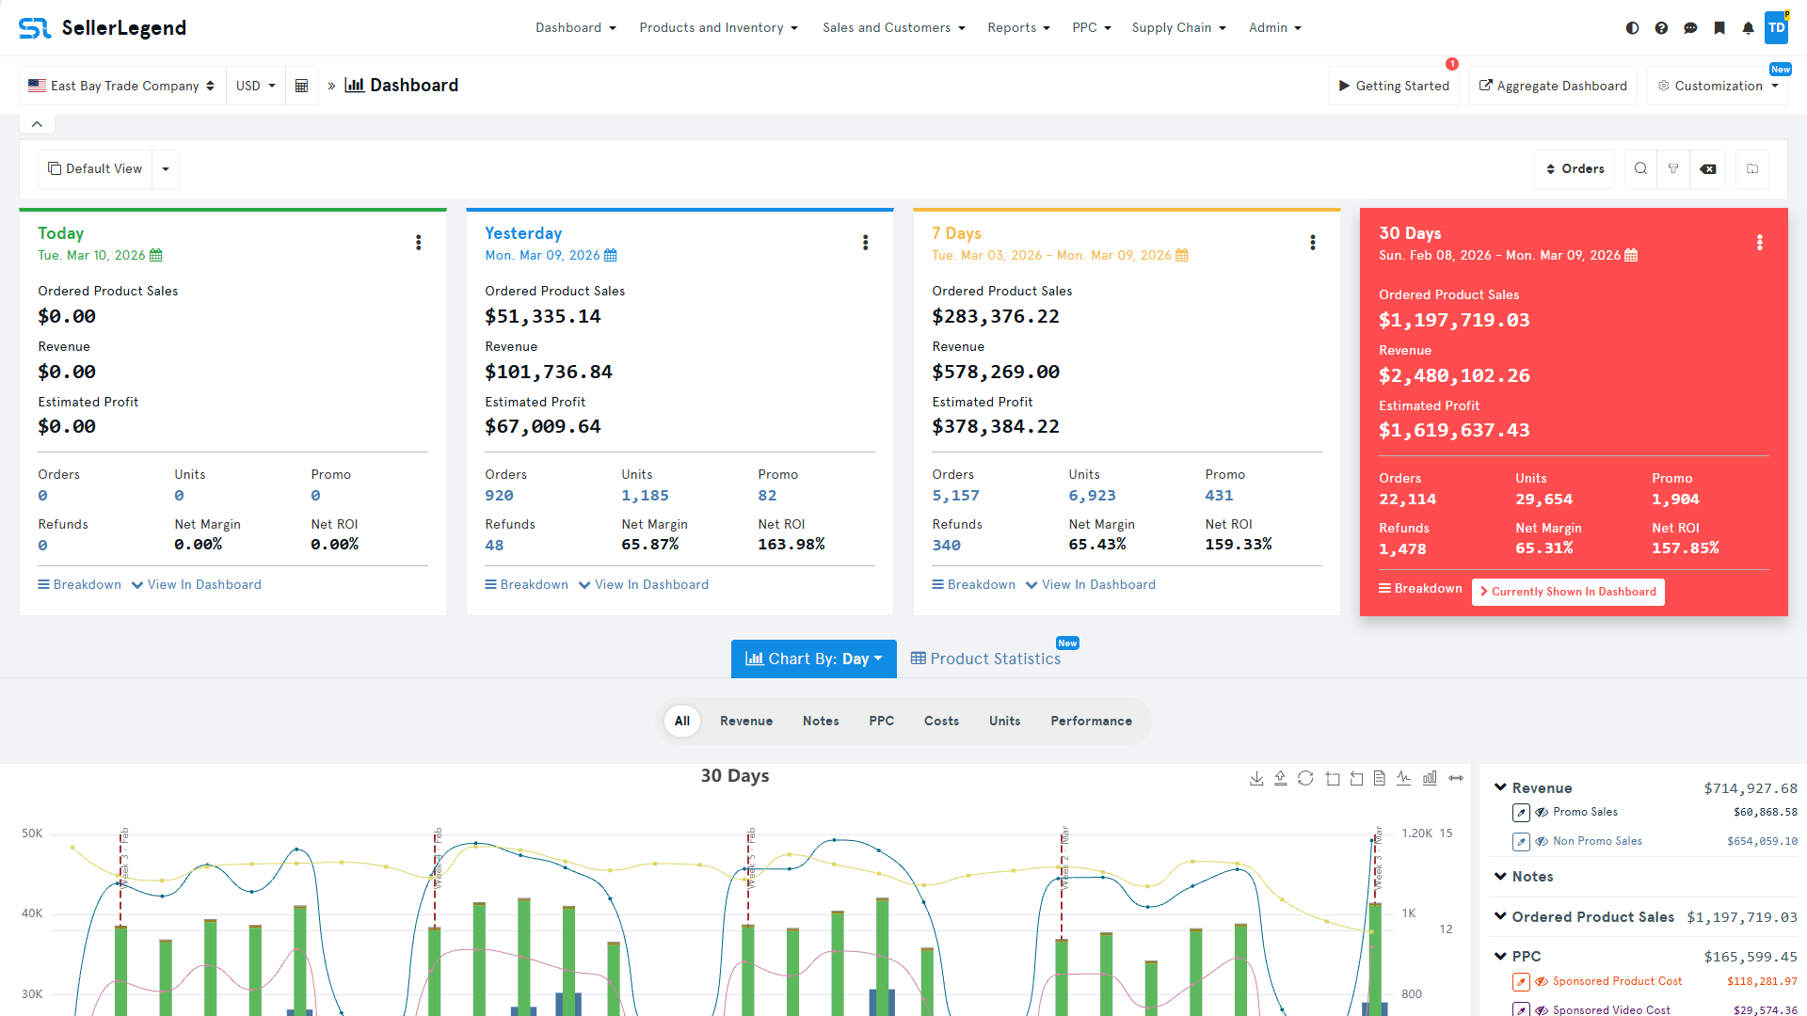This screenshot has height=1016, width=1807.
Task: Open the Chart By: Day dropdown
Action: [813, 659]
